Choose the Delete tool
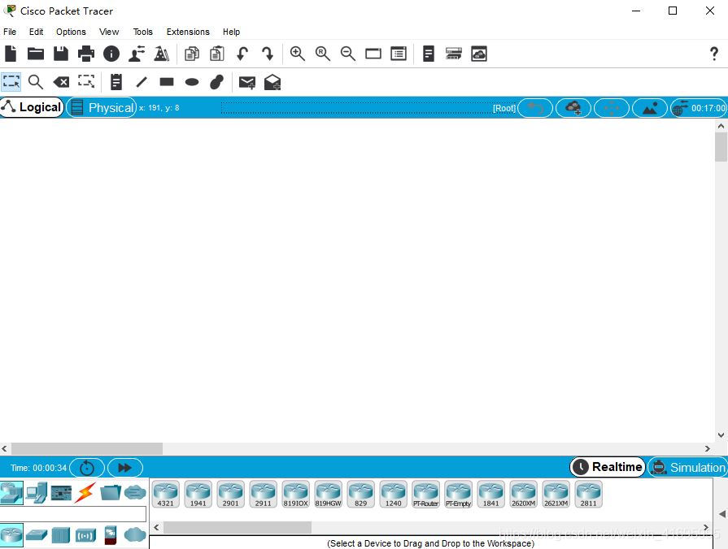This screenshot has height=549, width=728. click(x=61, y=82)
